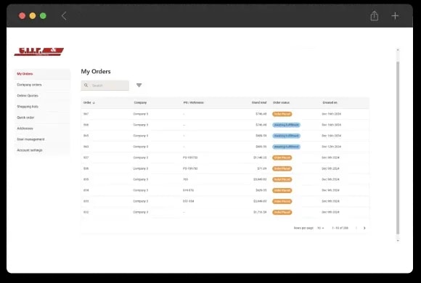Toggle the sort arrow beside Order header
421x283 pixels.
click(94, 103)
